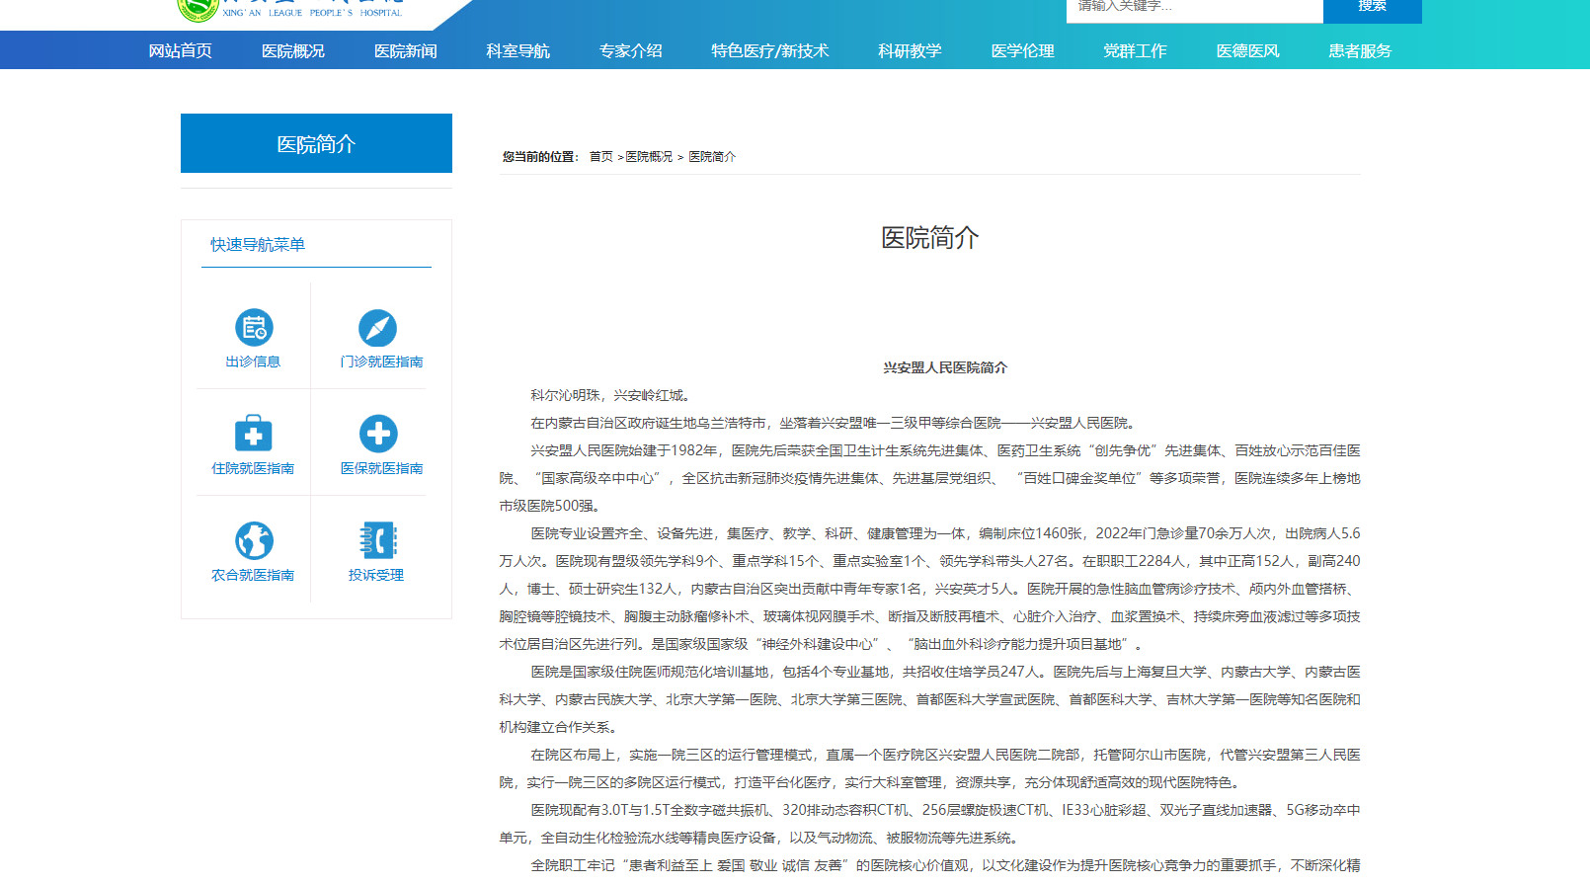The height and width of the screenshot is (884, 1590).
Task: Click the 医院简介 breadcrumb link
Action: (712, 156)
